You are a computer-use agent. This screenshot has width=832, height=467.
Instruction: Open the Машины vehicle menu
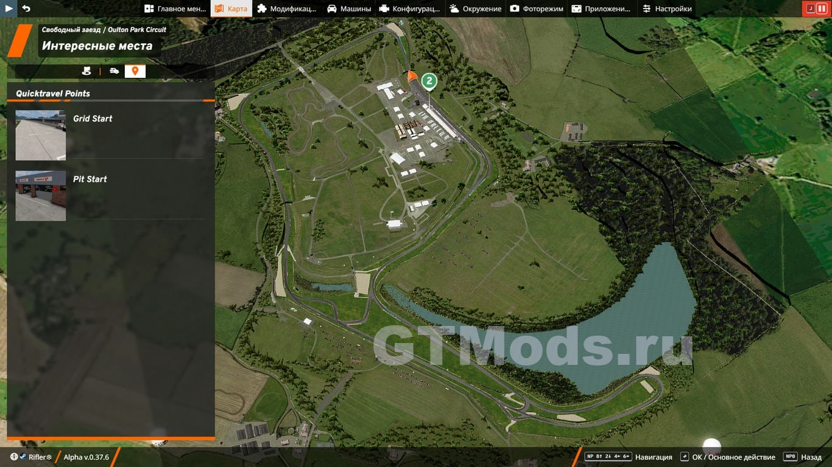[348, 9]
